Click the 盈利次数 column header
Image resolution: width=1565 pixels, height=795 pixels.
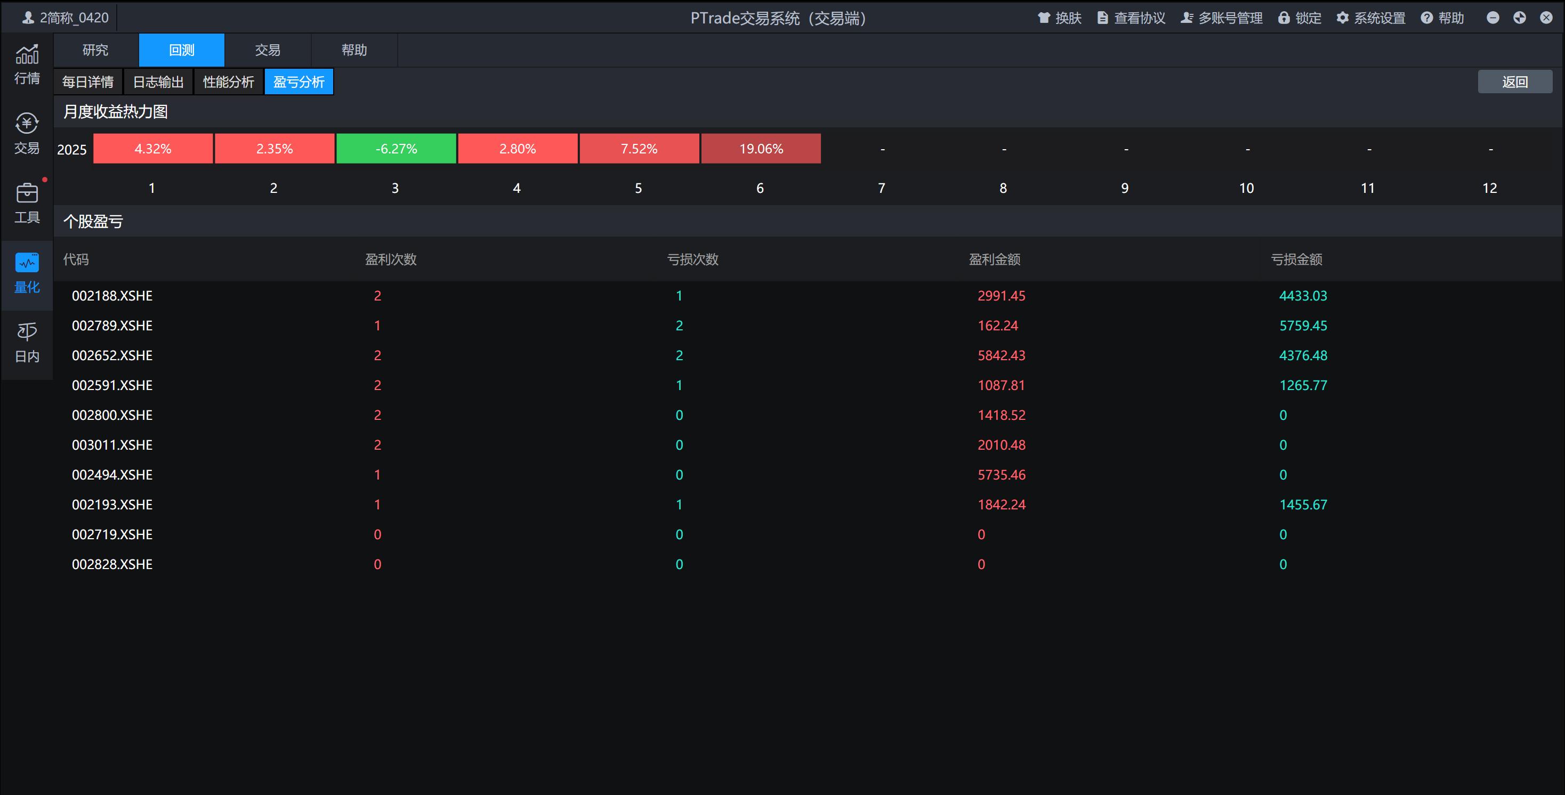[x=391, y=259]
